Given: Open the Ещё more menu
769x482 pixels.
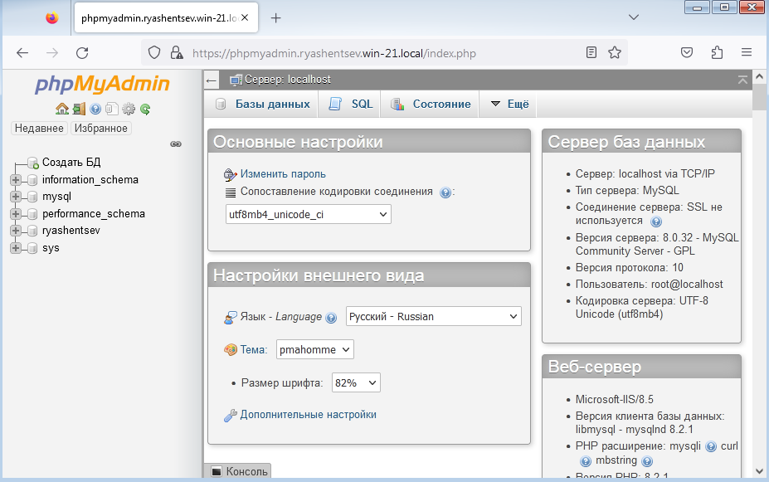Looking at the screenshot, I should pos(509,104).
